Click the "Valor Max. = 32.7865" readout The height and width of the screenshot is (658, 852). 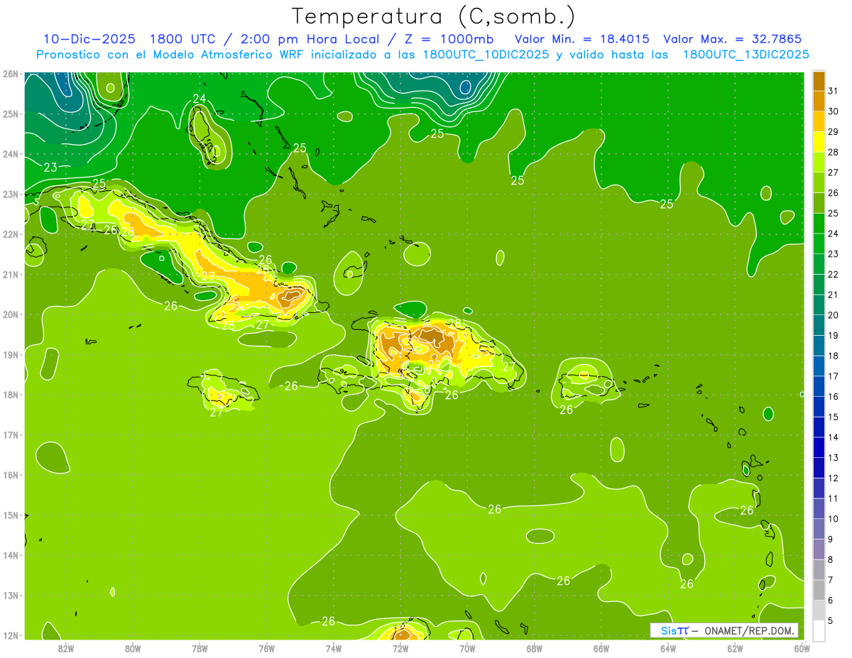(732, 39)
